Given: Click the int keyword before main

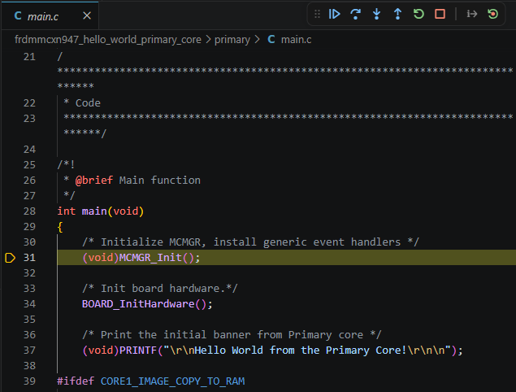Looking at the screenshot, I should 66,211.
